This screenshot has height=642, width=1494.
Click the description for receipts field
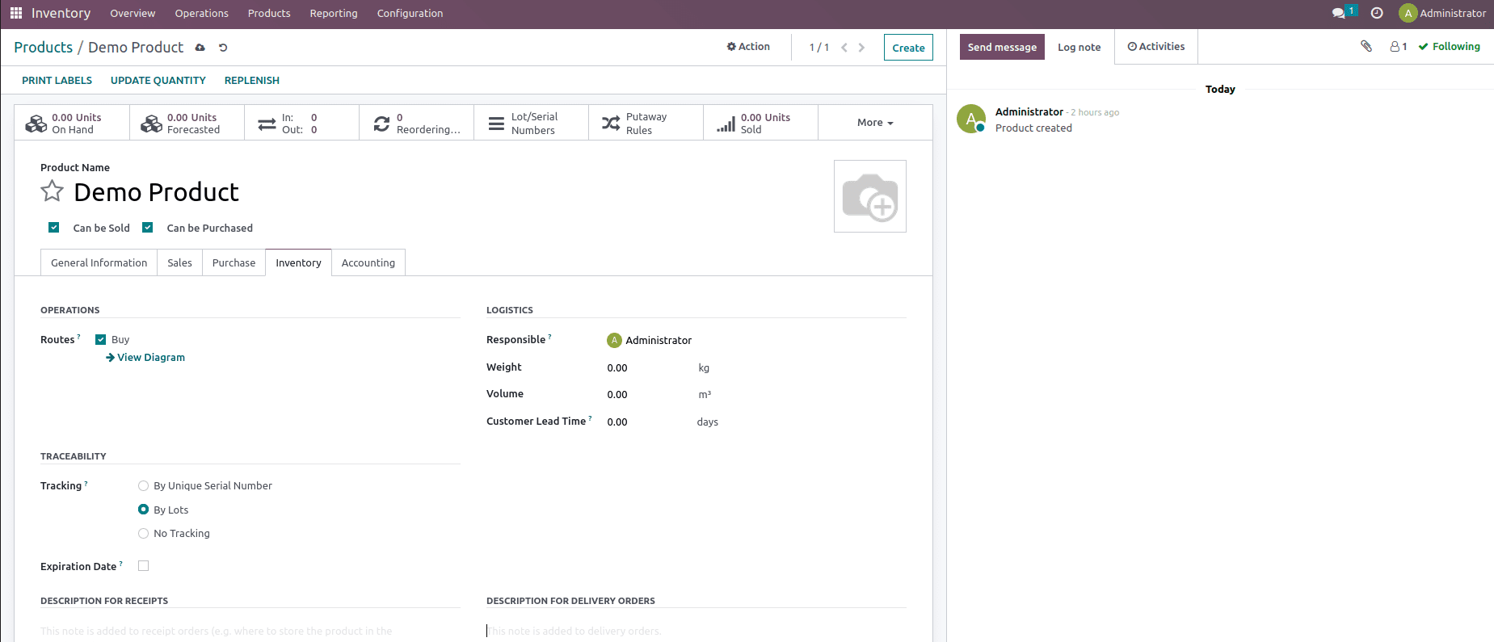pos(250,632)
